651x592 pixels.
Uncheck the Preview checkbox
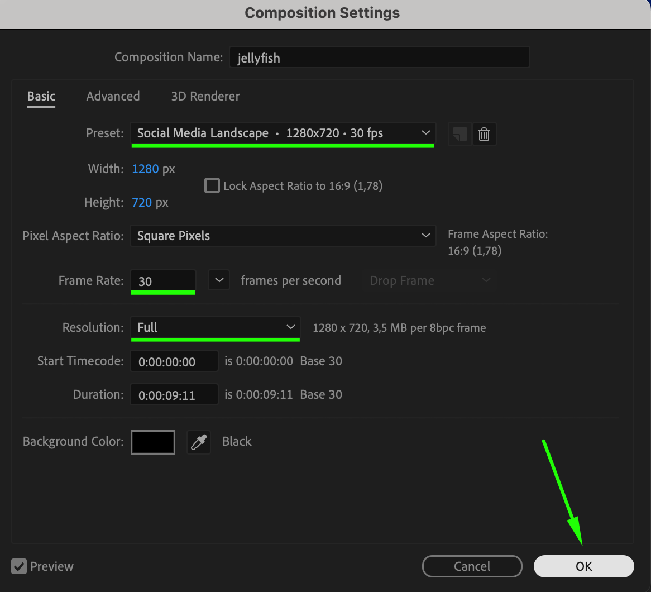click(19, 566)
